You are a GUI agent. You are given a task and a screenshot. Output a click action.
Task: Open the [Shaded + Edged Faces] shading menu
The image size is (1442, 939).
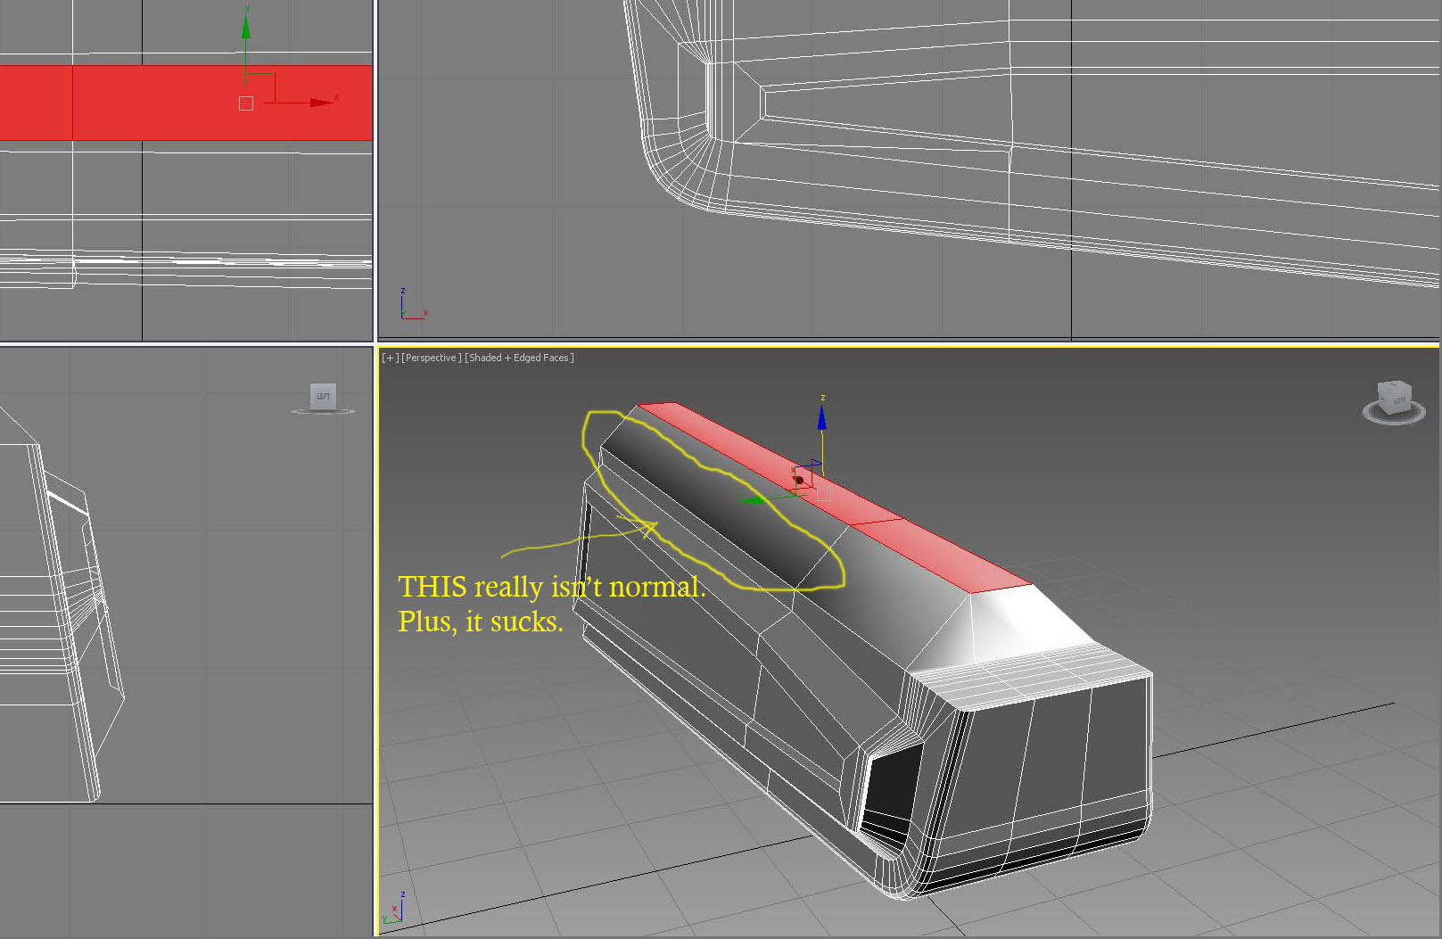coord(519,358)
